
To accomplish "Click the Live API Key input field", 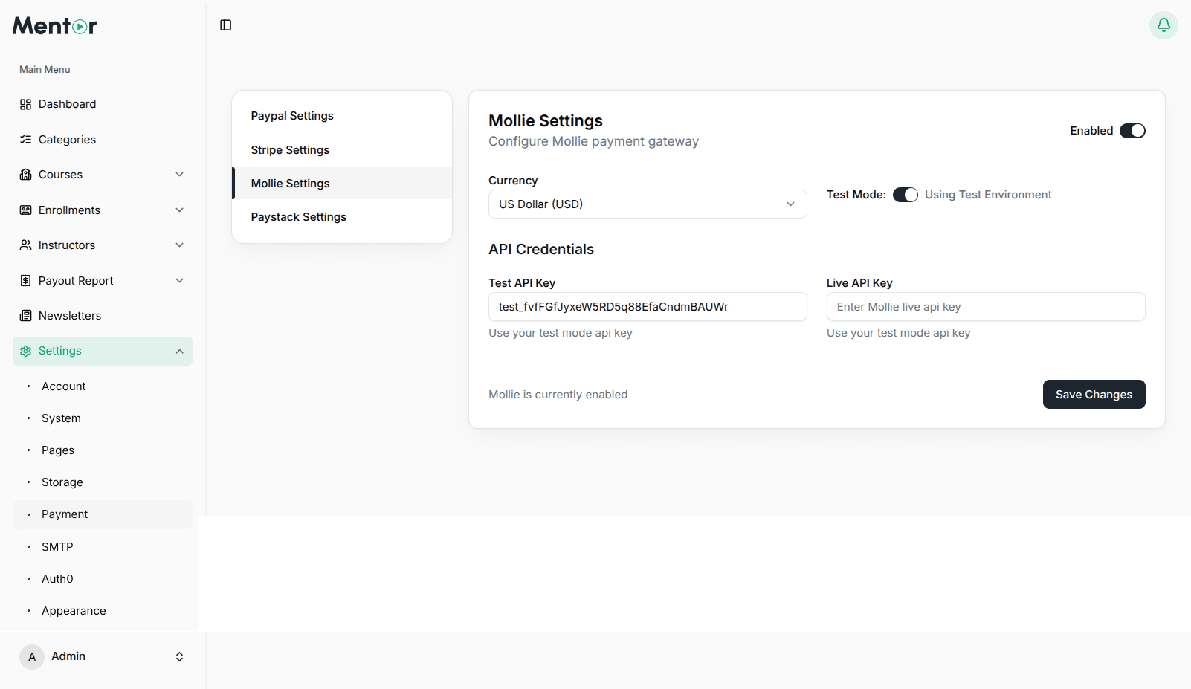I will click(985, 306).
